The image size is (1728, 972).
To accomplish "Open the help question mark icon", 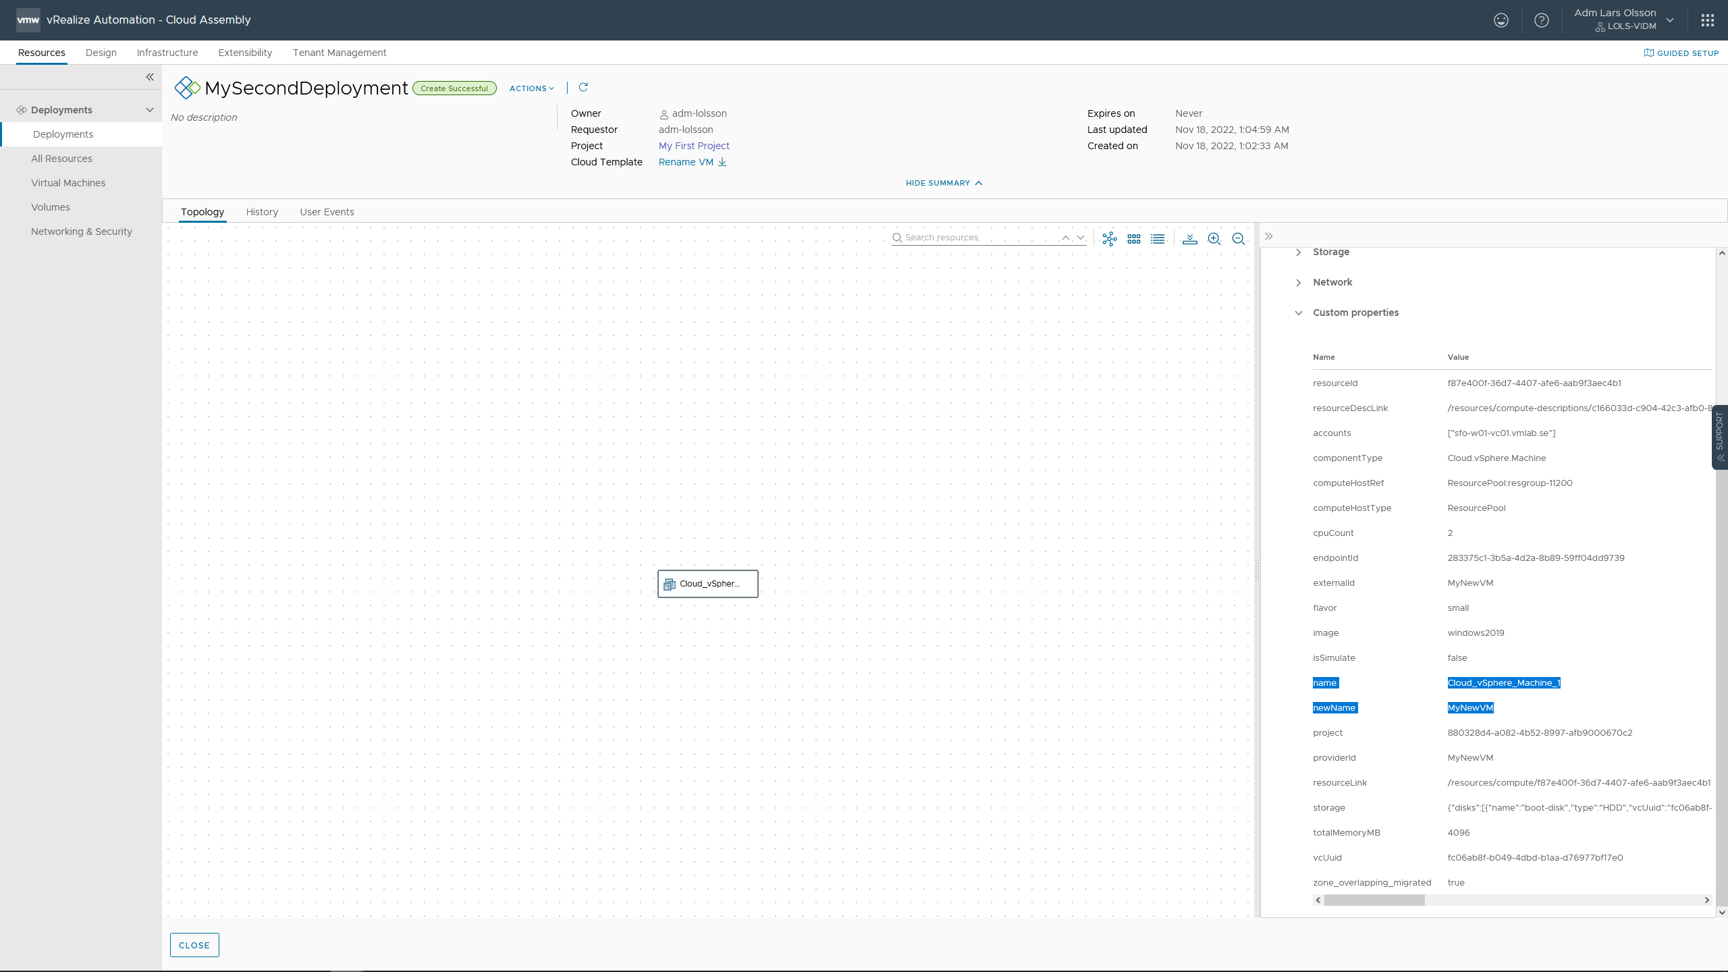I will pos(1542,20).
